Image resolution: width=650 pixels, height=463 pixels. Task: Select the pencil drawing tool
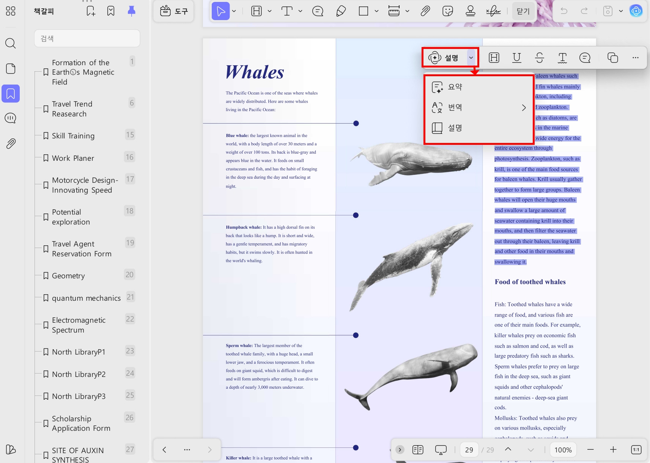click(x=341, y=11)
